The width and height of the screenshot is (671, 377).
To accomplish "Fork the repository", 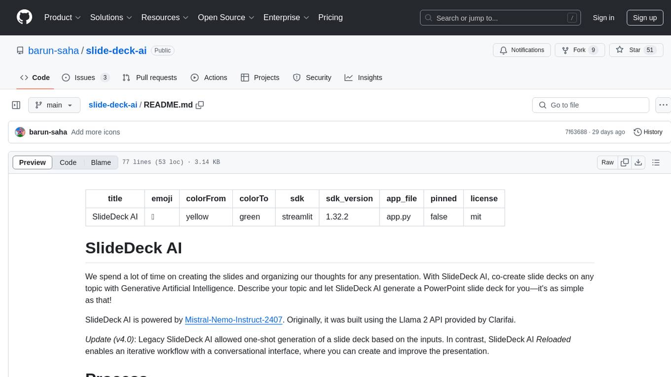I will tap(579, 50).
